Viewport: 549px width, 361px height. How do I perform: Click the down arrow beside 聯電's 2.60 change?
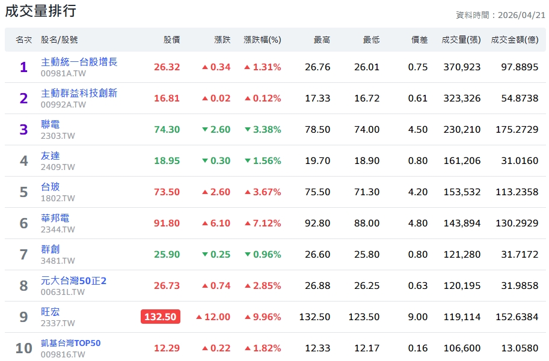(205, 130)
